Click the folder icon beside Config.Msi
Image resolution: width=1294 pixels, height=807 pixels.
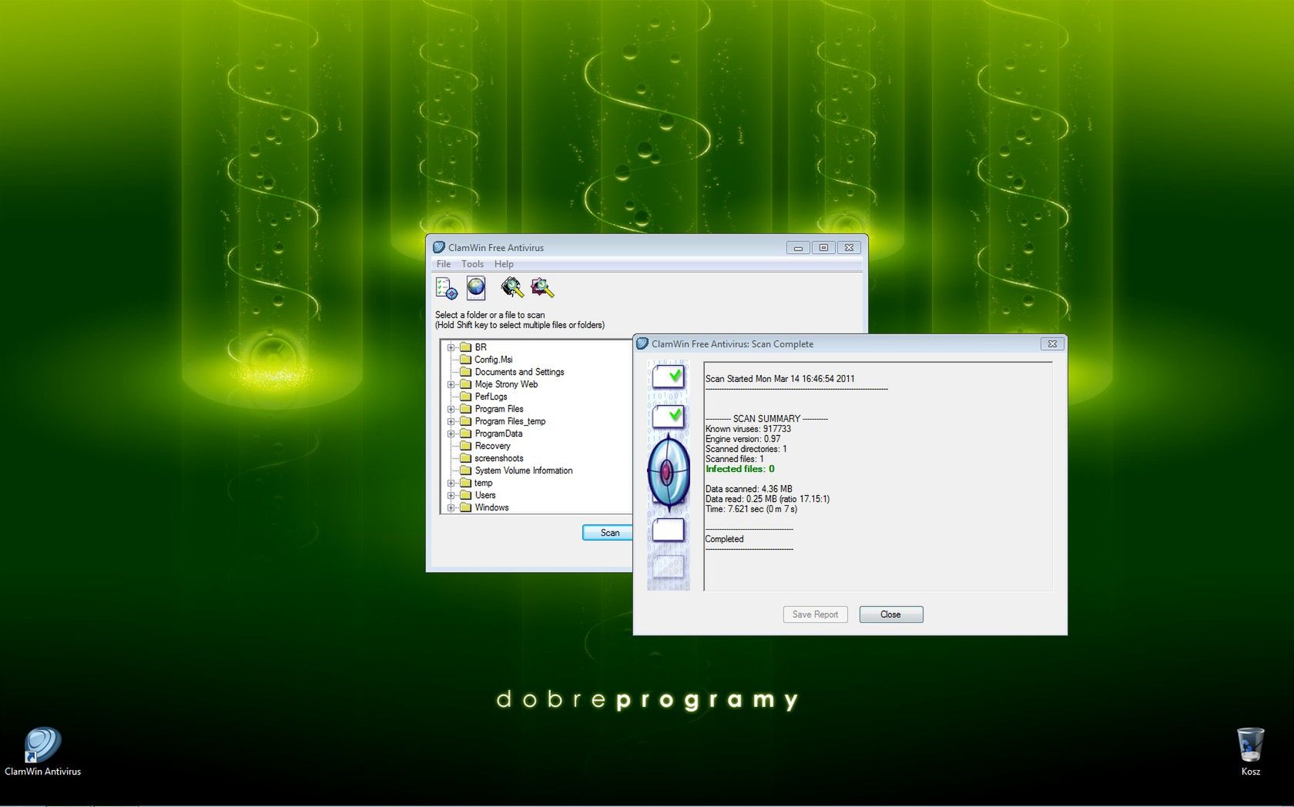pyautogui.click(x=465, y=360)
